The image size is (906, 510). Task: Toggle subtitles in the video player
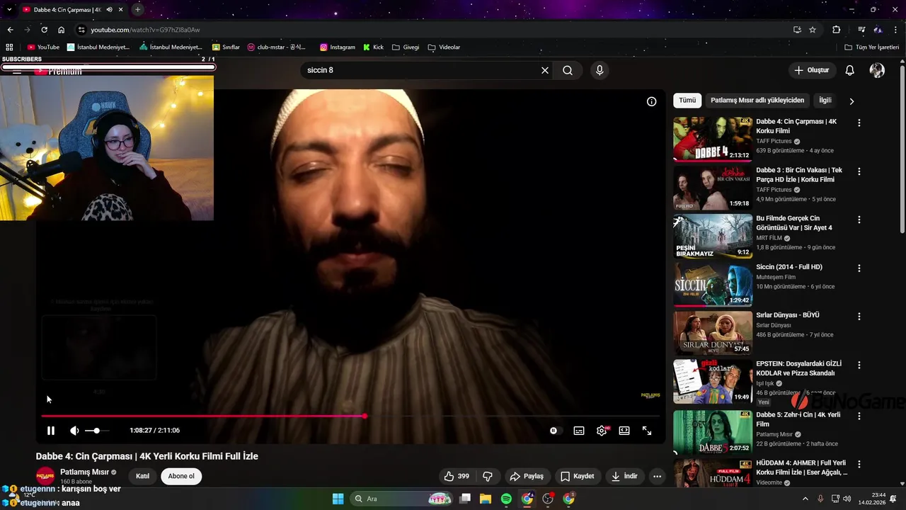point(579,431)
